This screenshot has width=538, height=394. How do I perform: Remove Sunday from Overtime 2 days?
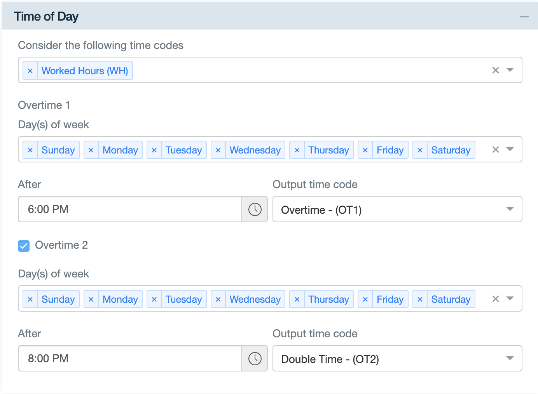30,299
